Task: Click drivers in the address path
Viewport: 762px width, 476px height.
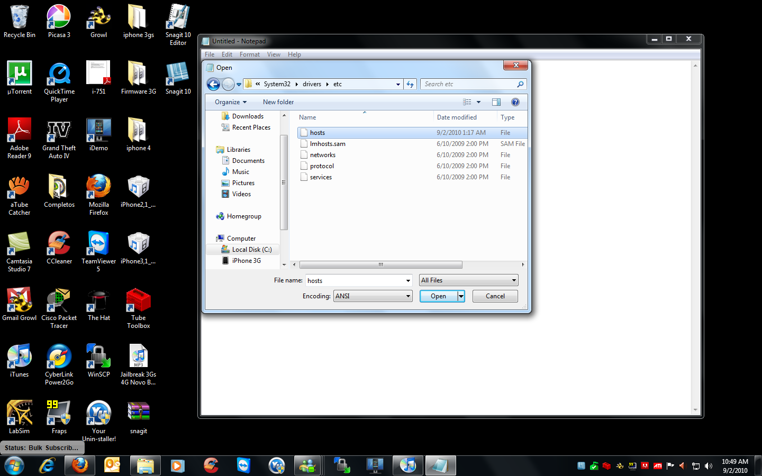Action: coord(312,84)
